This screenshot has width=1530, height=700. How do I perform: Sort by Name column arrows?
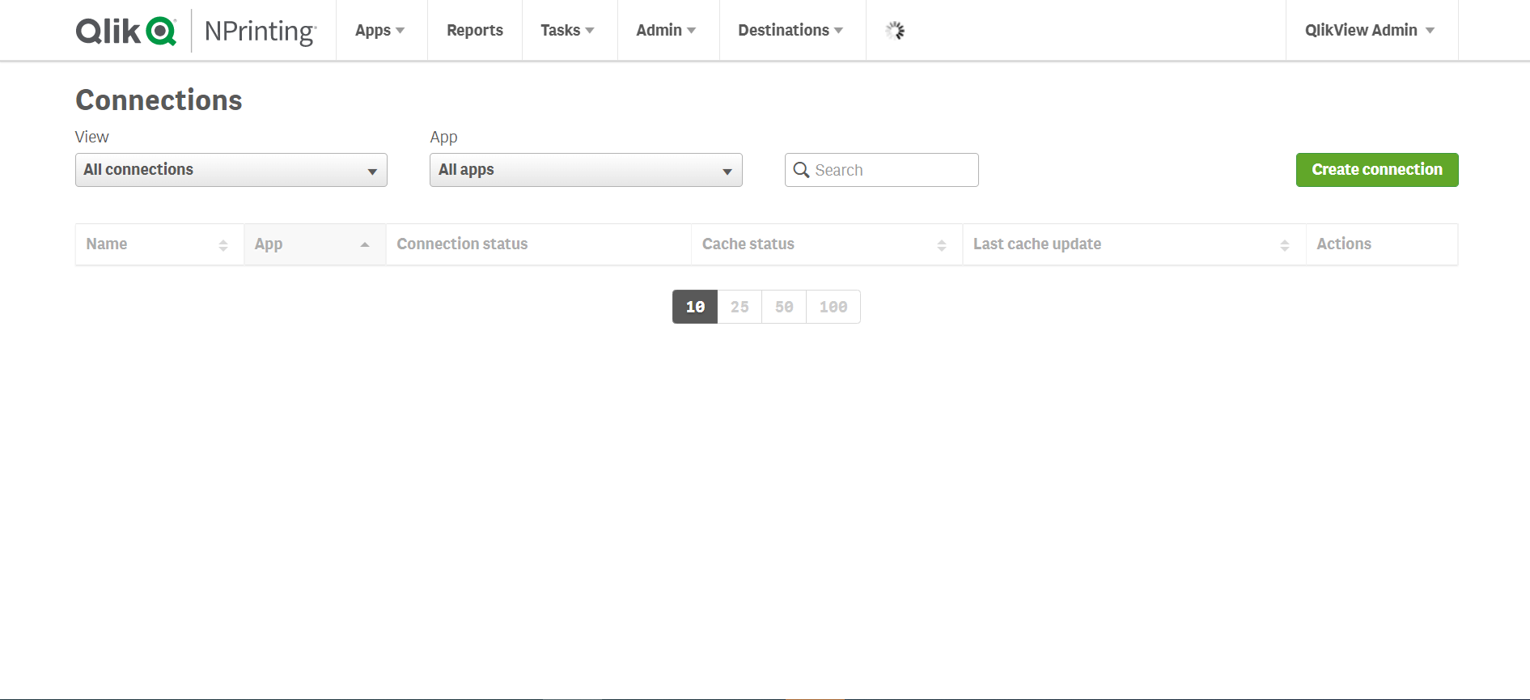pyautogui.click(x=223, y=245)
